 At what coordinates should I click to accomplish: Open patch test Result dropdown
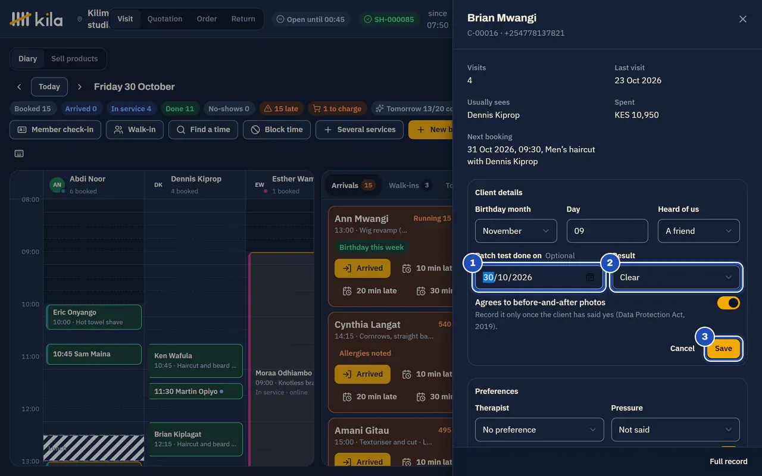pos(676,277)
